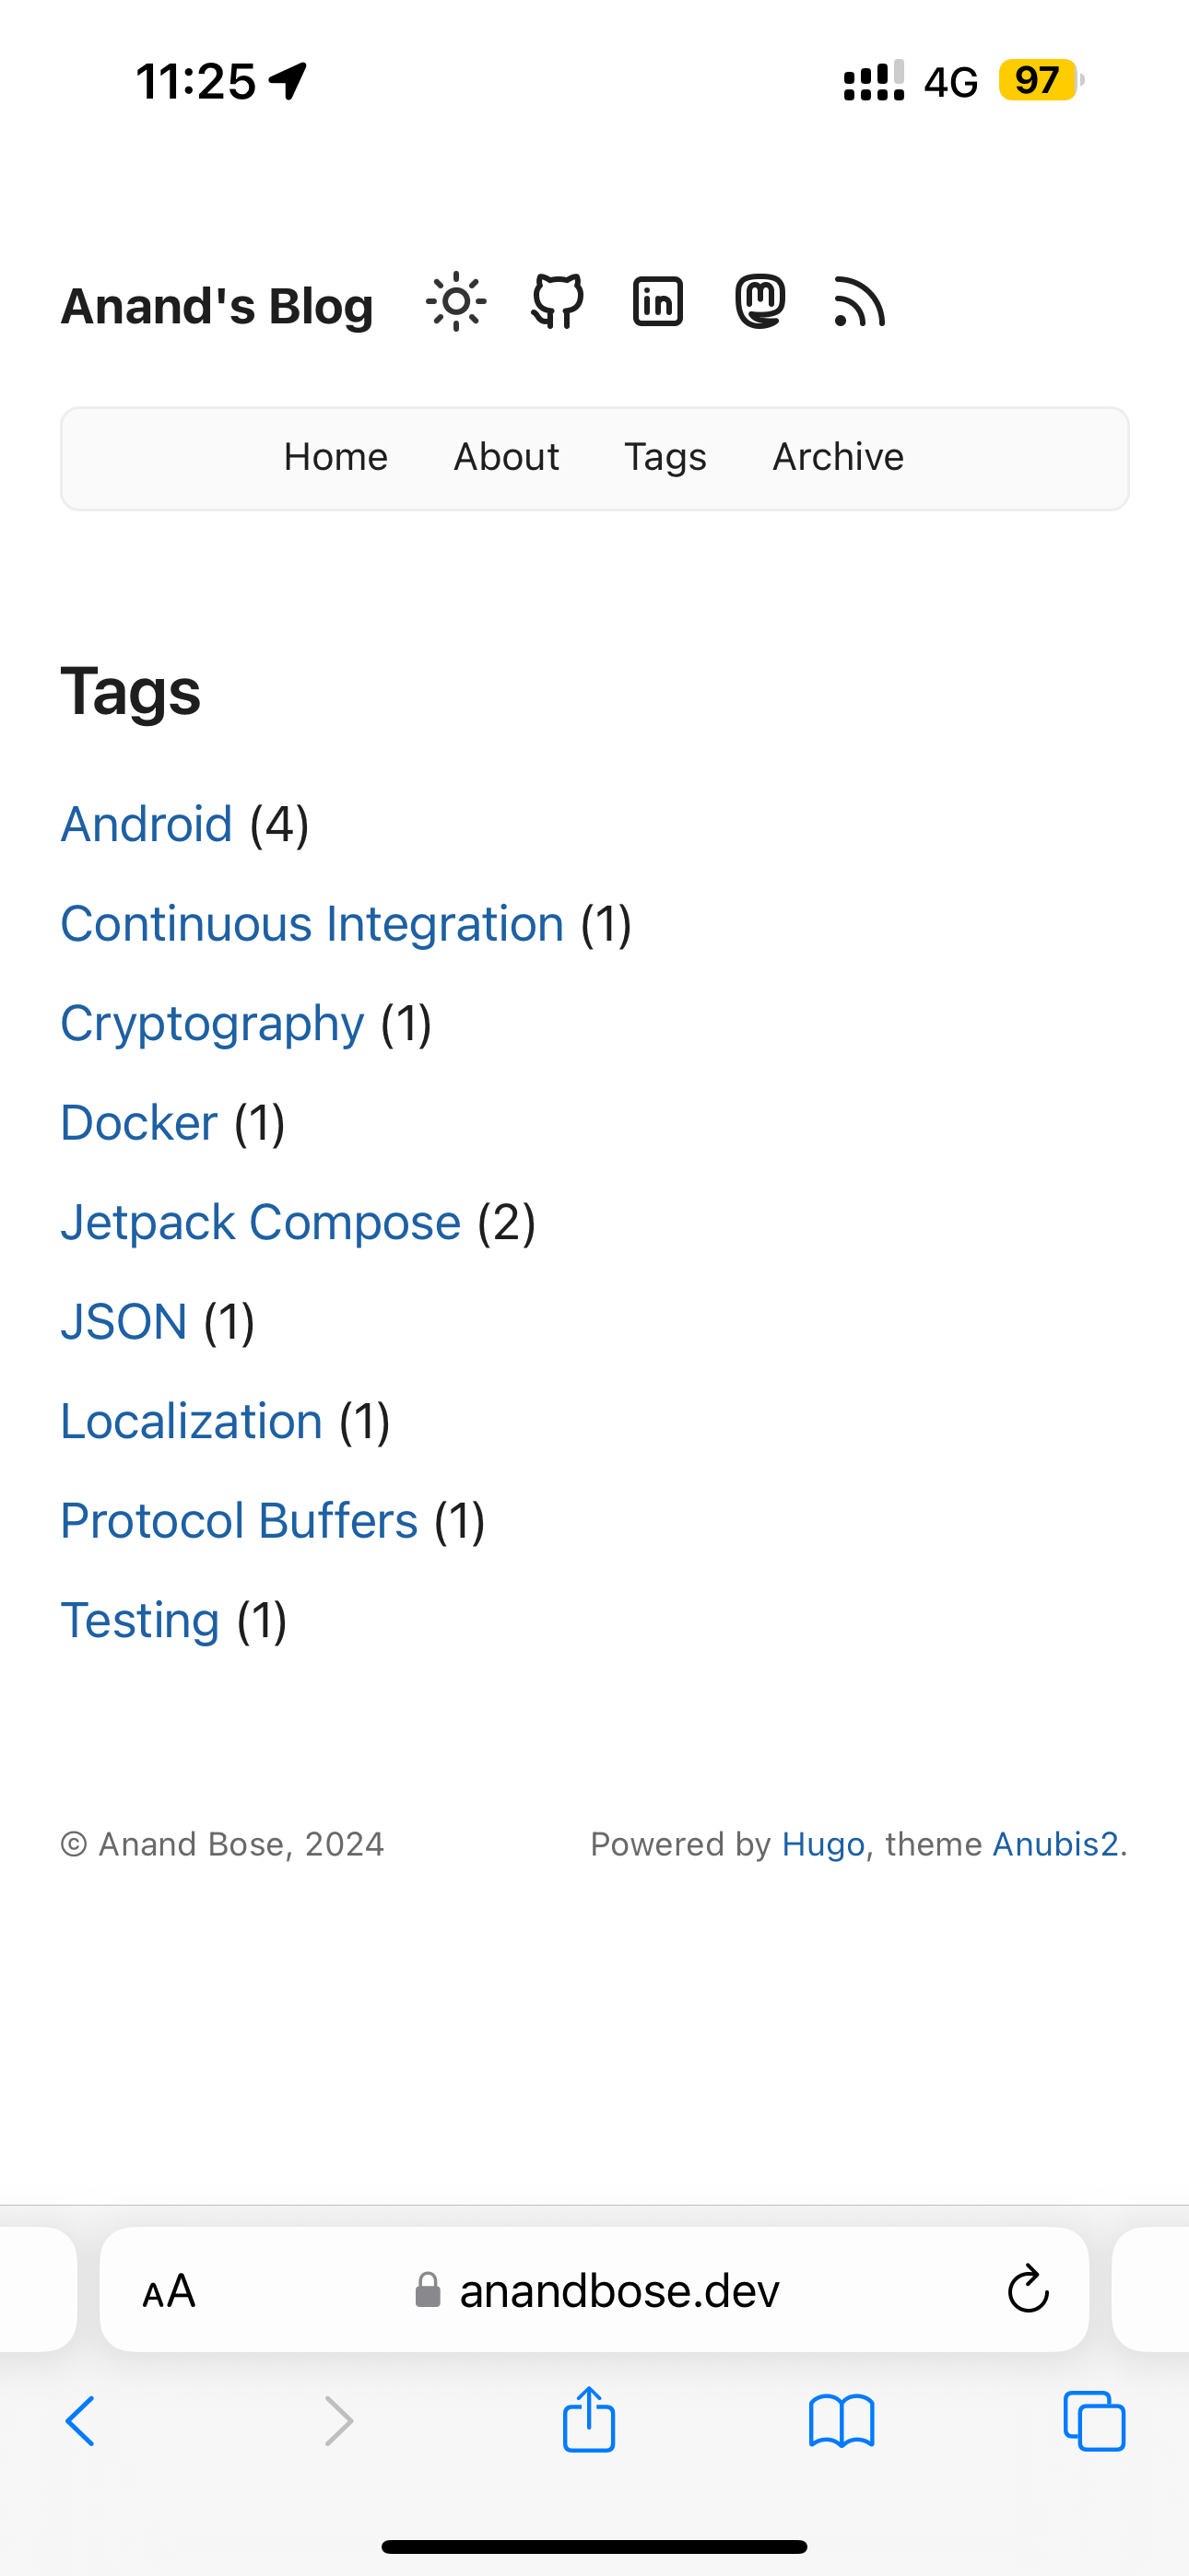Show open tabs in Safari

pos(1094,2420)
